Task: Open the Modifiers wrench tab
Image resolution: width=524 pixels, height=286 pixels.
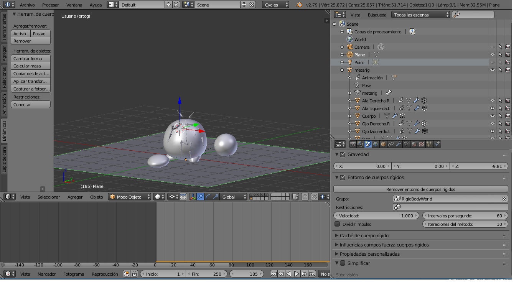Action: click(x=399, y=144)
